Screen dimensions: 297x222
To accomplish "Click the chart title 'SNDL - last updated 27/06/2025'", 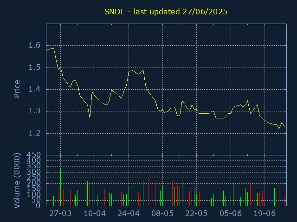I will click(x=166, y=12).
